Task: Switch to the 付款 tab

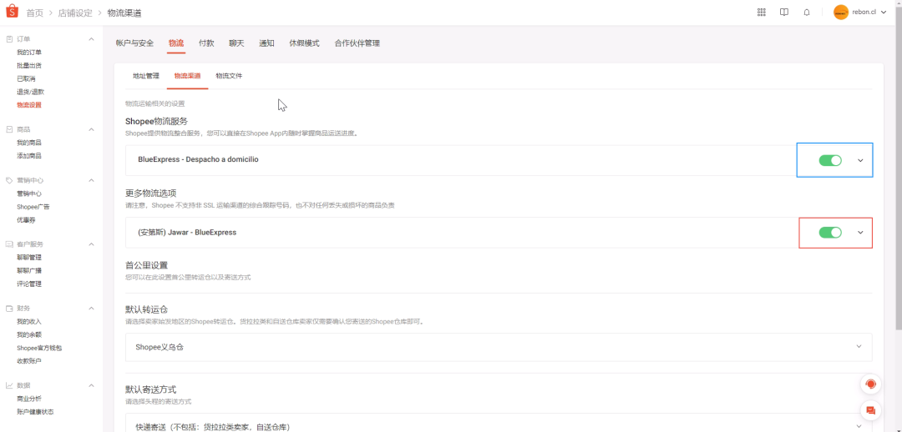Action: (206, 43)
